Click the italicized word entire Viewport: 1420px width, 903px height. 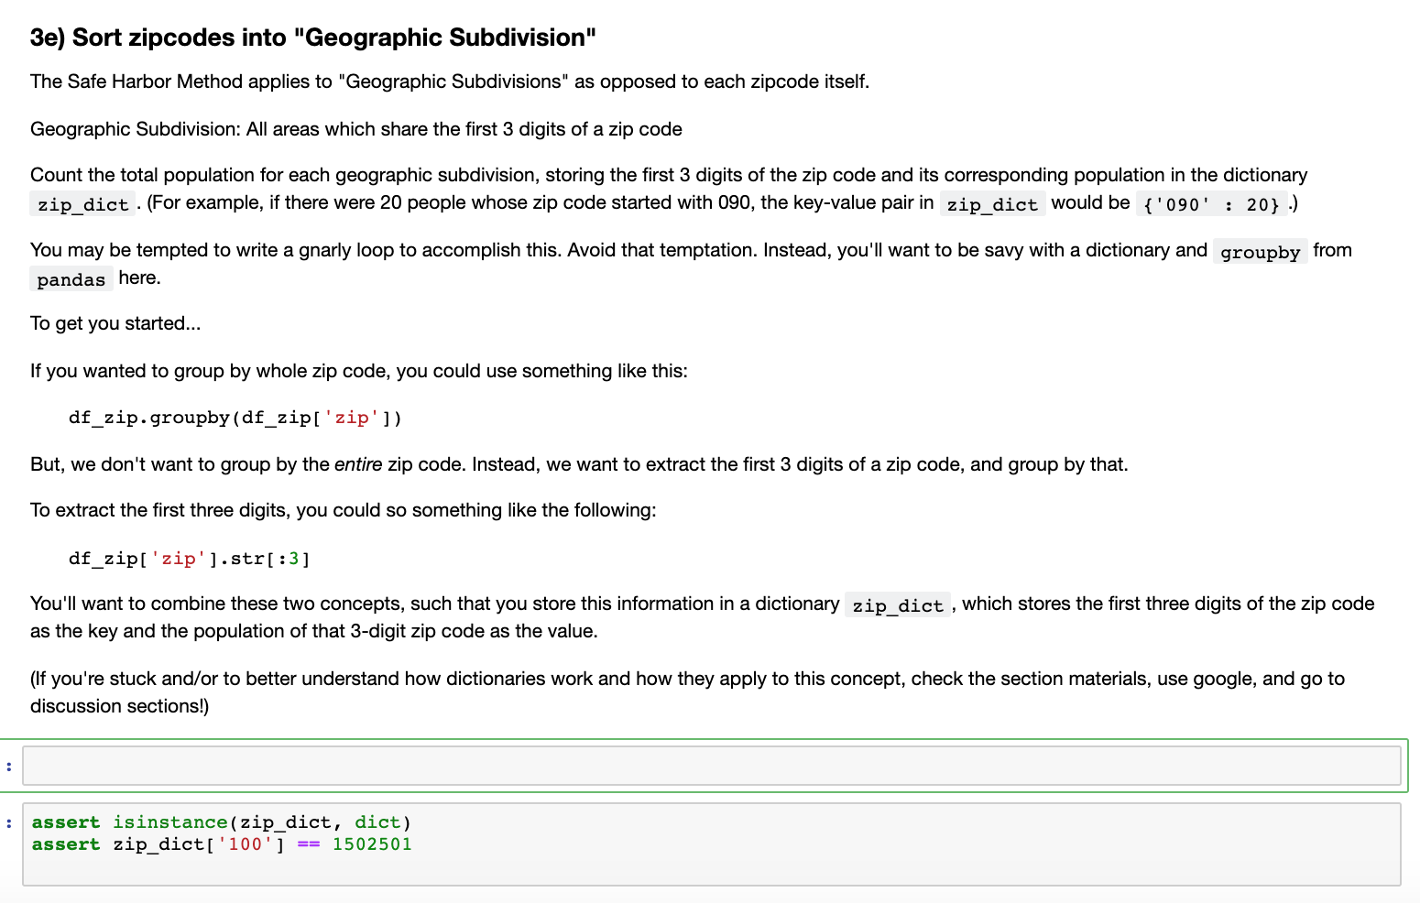(358, 464)
